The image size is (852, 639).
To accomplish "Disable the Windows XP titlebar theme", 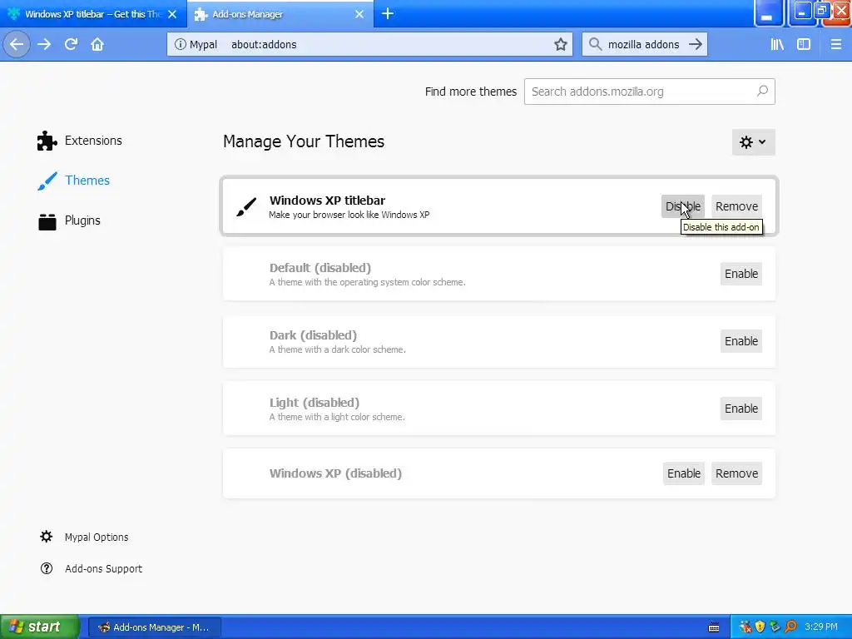I will [682, 206].
